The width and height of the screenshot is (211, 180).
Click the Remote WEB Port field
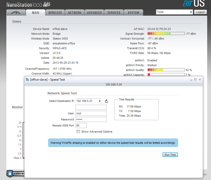[81, 125]
